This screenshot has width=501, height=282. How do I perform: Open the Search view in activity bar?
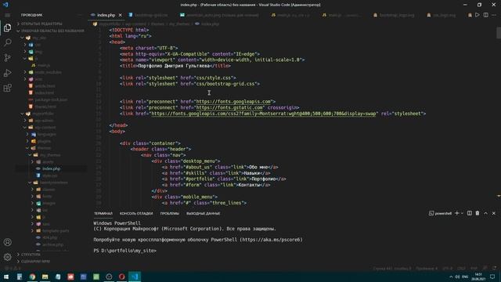[x=7, y=42]
